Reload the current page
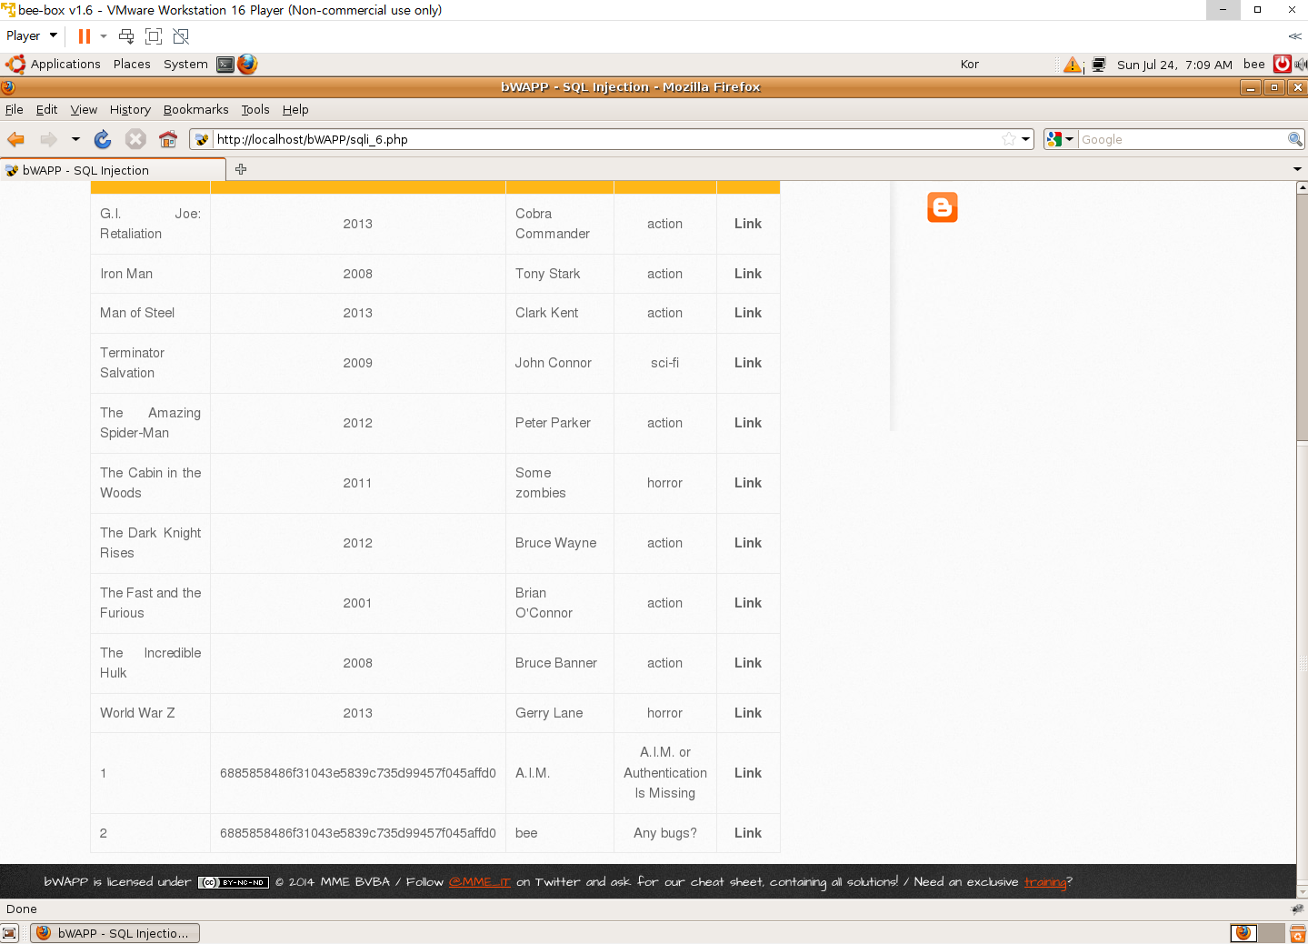Image resolution: width=1308 pixels, height=944 pixels. pyautogui.click(x=103, y=139)
